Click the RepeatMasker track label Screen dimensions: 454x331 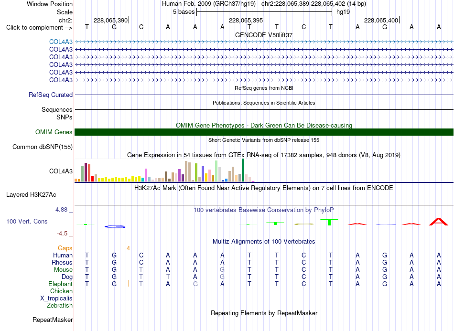[53, 320]
